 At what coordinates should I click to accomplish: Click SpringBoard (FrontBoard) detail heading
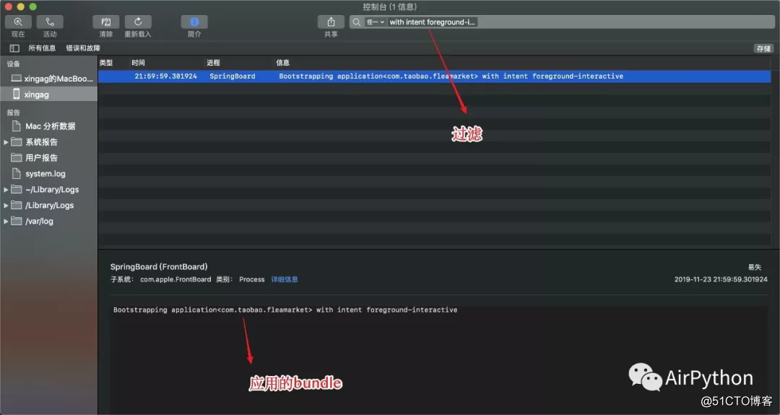(159, 267)
